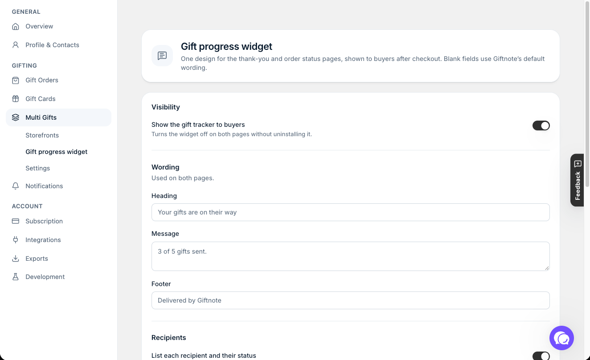Open the chat support bubble
590x360 pixels.
pyautogui.click(x=561, y=338)
